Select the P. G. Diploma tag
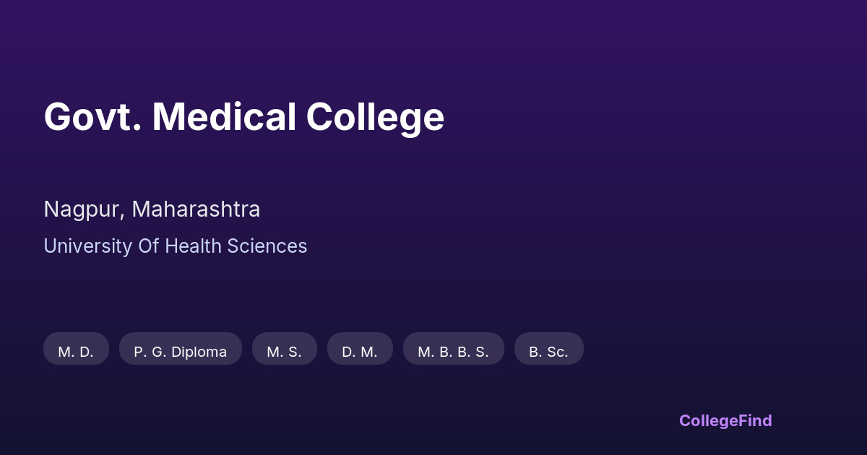This screenshot has height=455, width=867. coord(180,349)
